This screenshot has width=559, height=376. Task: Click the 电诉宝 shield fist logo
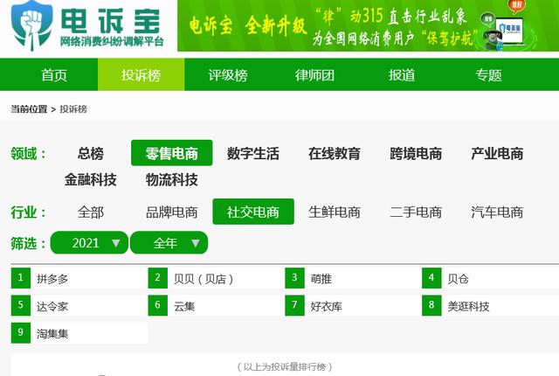click(x=32, y=25)
